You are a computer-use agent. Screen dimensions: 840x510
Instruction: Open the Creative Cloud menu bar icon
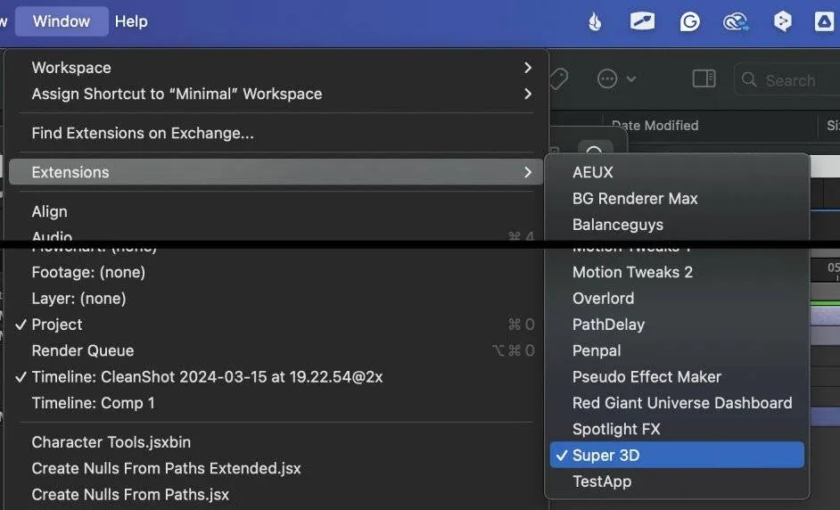[736, 21]
